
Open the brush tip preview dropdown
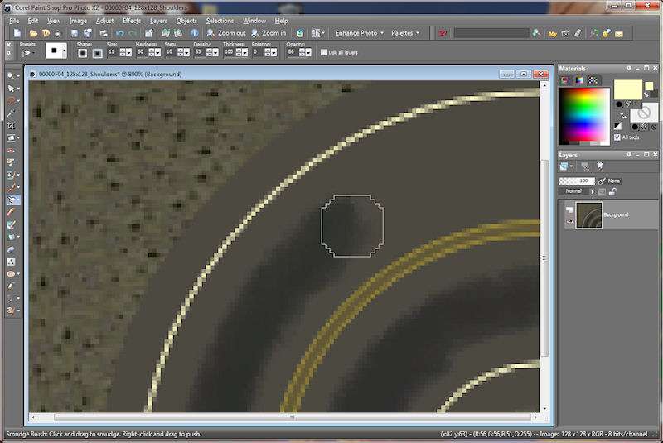coord(65,51)
